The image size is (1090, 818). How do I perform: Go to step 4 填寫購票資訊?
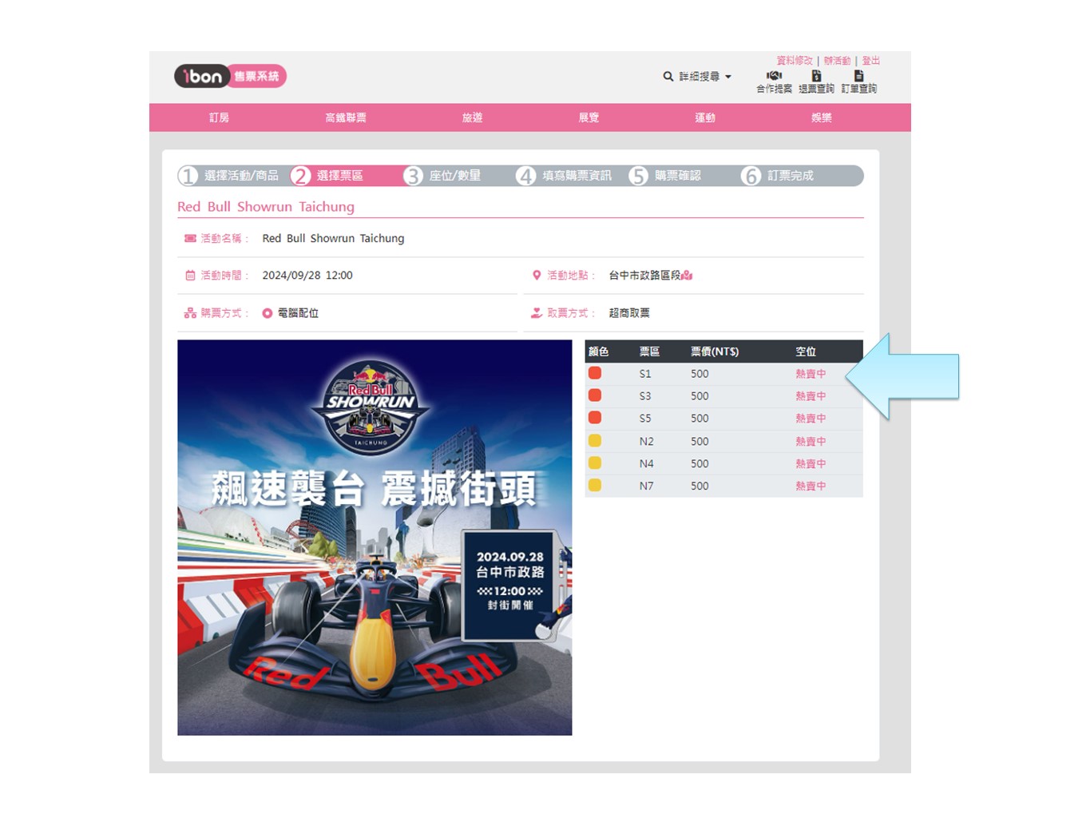tap(564, 176)
